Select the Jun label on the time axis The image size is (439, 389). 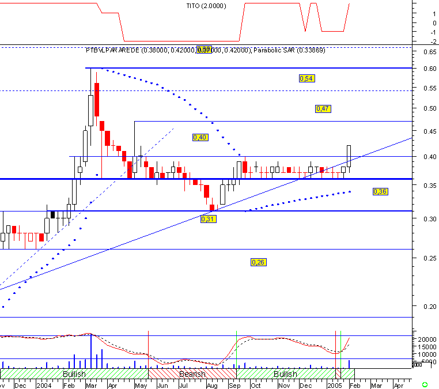point(162,386)
